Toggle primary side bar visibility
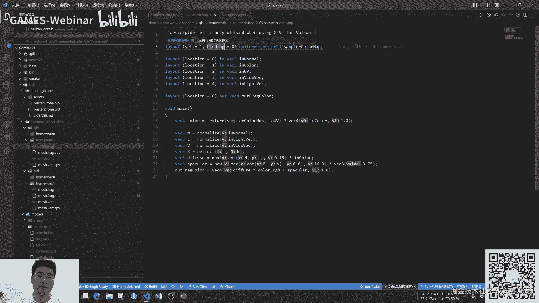The width and height of the screenshot is (539, 303). 475,5
